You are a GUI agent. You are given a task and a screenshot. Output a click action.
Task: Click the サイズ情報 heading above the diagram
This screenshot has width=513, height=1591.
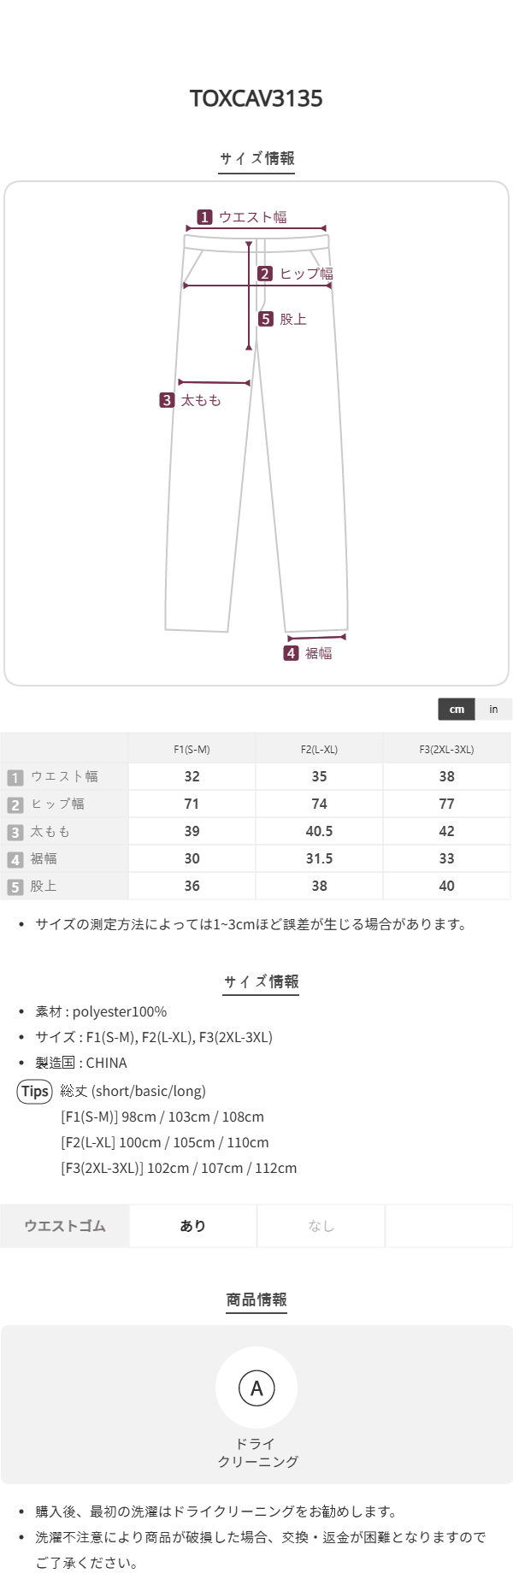[x=256, y=158]
